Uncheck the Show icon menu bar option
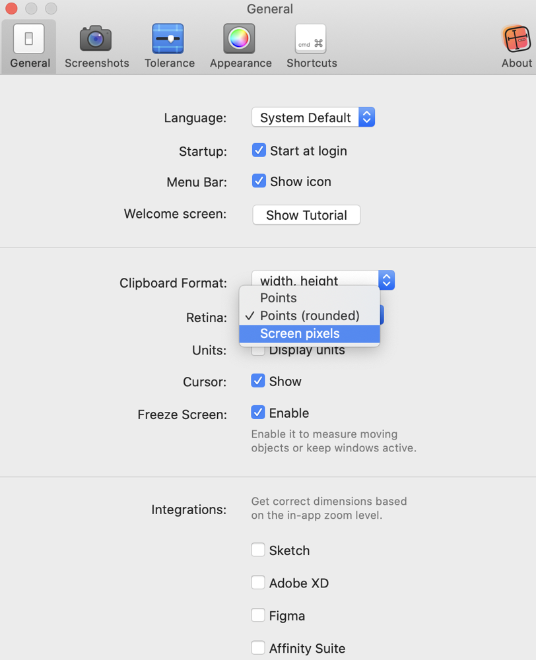The width and height of the screenshot is (536, 660). click(x=259, y=181)
